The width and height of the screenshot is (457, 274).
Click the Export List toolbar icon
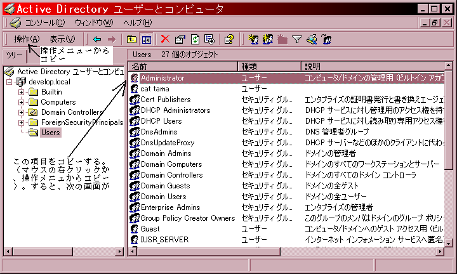(x=209, y=39)
